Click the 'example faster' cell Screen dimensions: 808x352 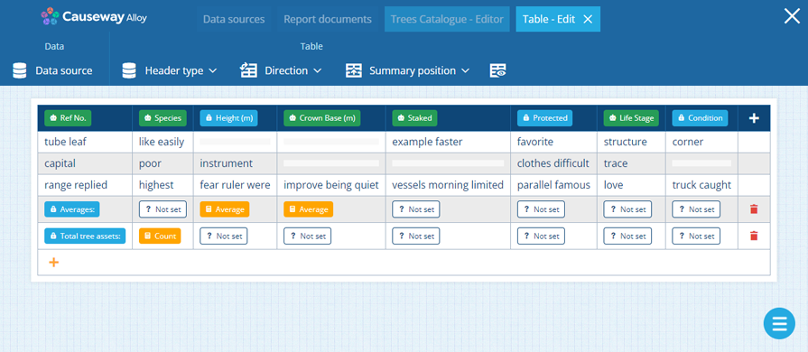pos(448,142)
